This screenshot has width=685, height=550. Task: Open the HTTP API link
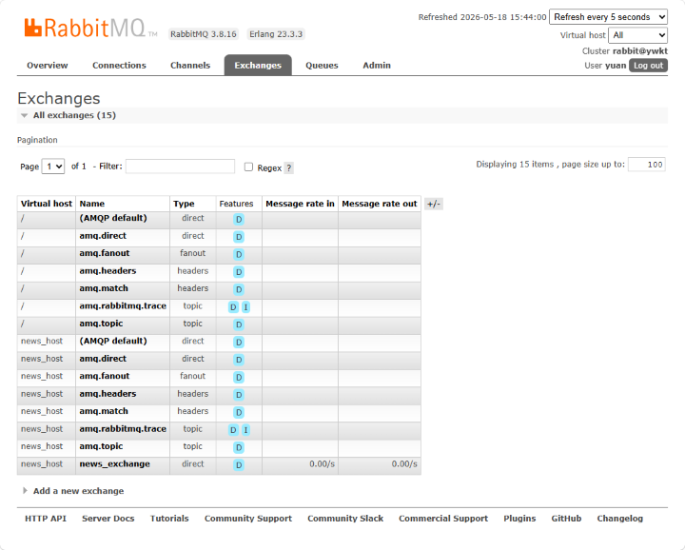point(46,519)
